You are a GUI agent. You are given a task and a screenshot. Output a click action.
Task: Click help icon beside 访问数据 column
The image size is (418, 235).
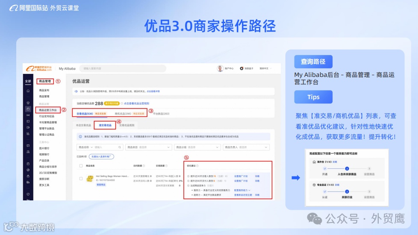point(144,166)
